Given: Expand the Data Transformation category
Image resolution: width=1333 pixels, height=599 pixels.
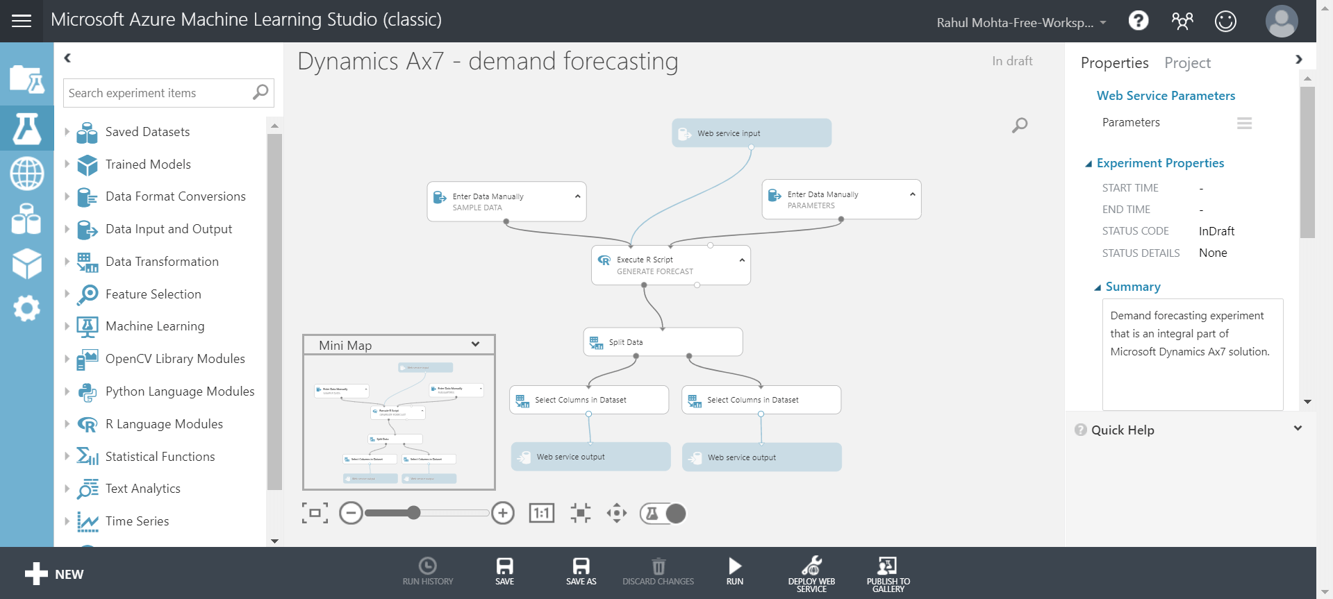Looking at the screenshot, I should click(x=67, y=261).
